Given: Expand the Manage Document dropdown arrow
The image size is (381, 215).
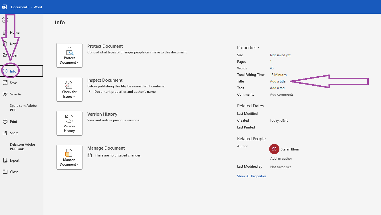Looking at the screenshot, I should point(78,164).
